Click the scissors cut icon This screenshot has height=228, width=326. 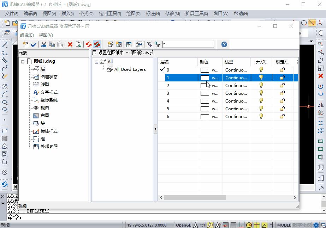click(44, 44)
